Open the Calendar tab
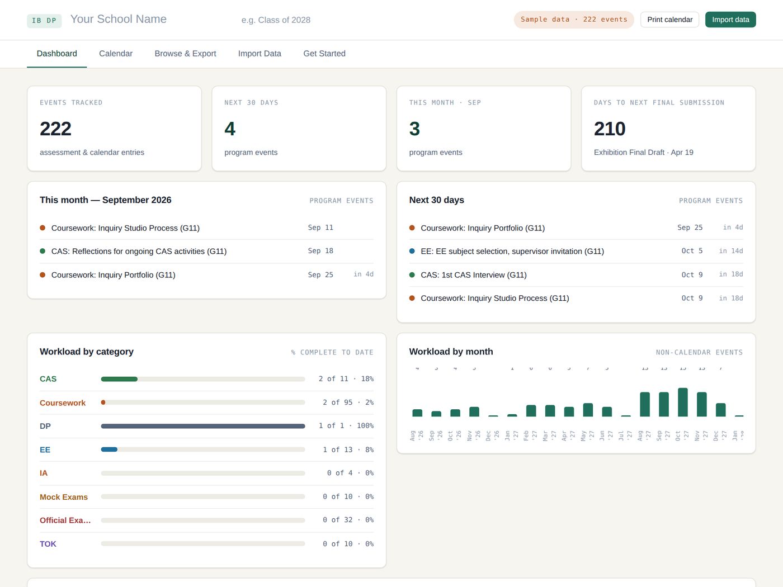Viewport: 783px width, 587px height. 116,54
